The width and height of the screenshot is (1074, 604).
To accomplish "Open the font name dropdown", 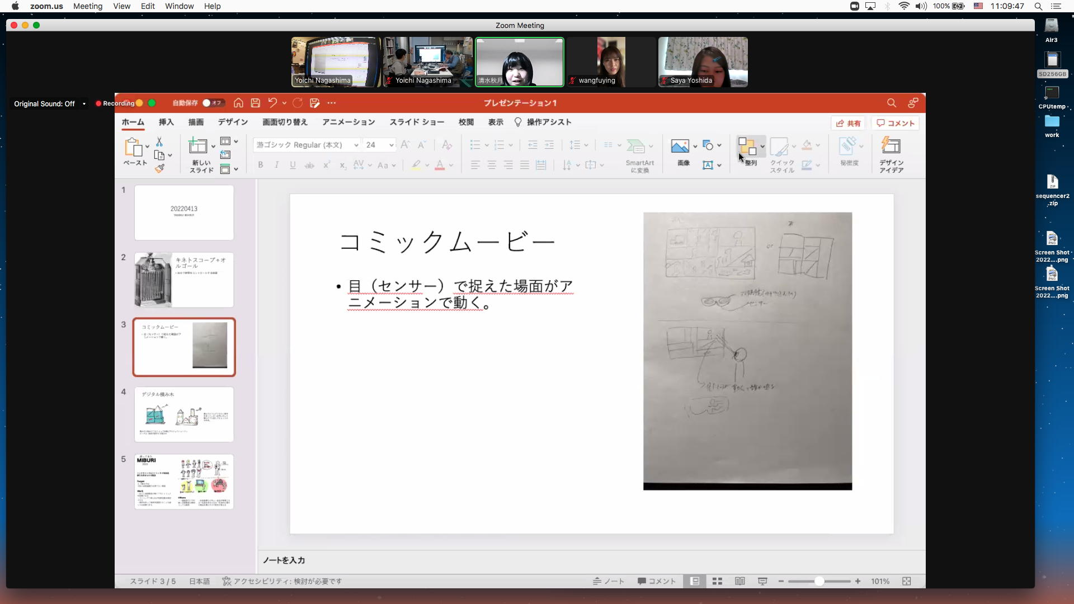I will pyautogui.click(x=356, y=145).
